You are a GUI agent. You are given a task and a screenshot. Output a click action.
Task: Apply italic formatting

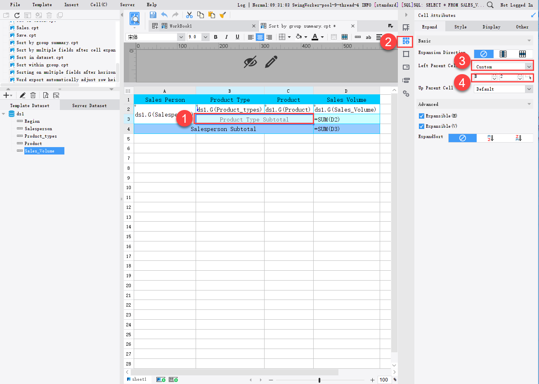click(226, 37)
